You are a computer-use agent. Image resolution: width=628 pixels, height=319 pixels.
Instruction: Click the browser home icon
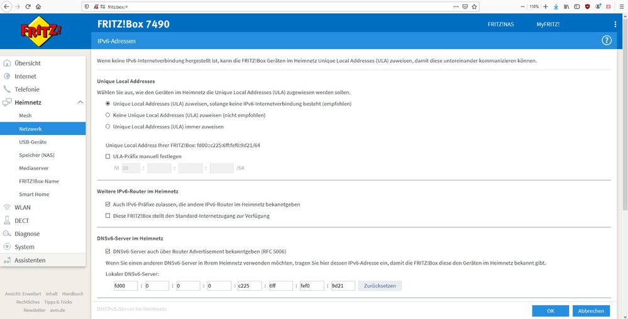tap(38, 7)
